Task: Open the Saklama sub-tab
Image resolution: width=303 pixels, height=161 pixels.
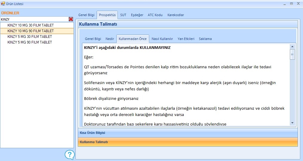Action: (x=205, y=39)
